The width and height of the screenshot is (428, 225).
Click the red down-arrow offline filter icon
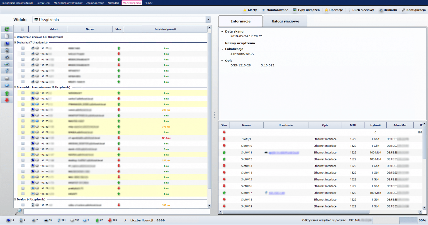click(6, 100)
